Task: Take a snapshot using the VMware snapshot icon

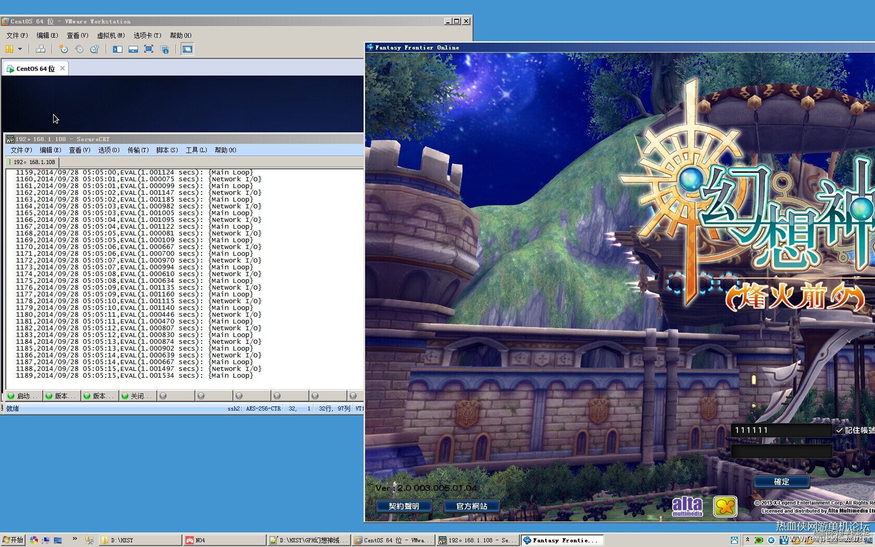Action: [64, 49]
